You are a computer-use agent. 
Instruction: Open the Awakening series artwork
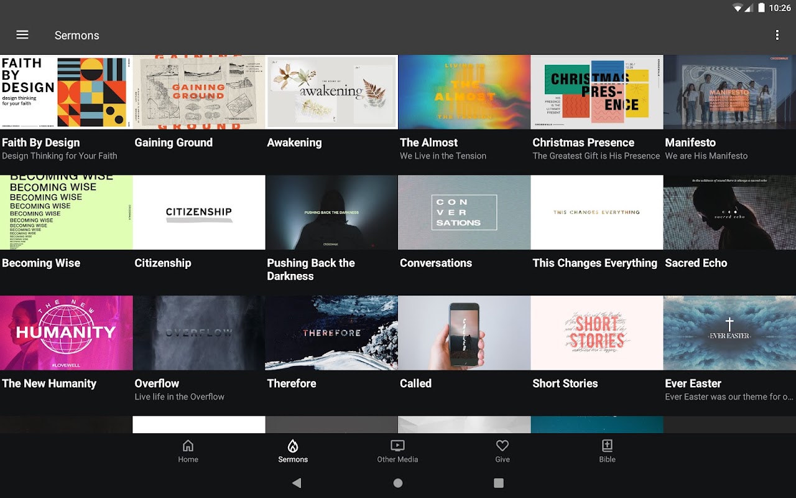point(331,92)
